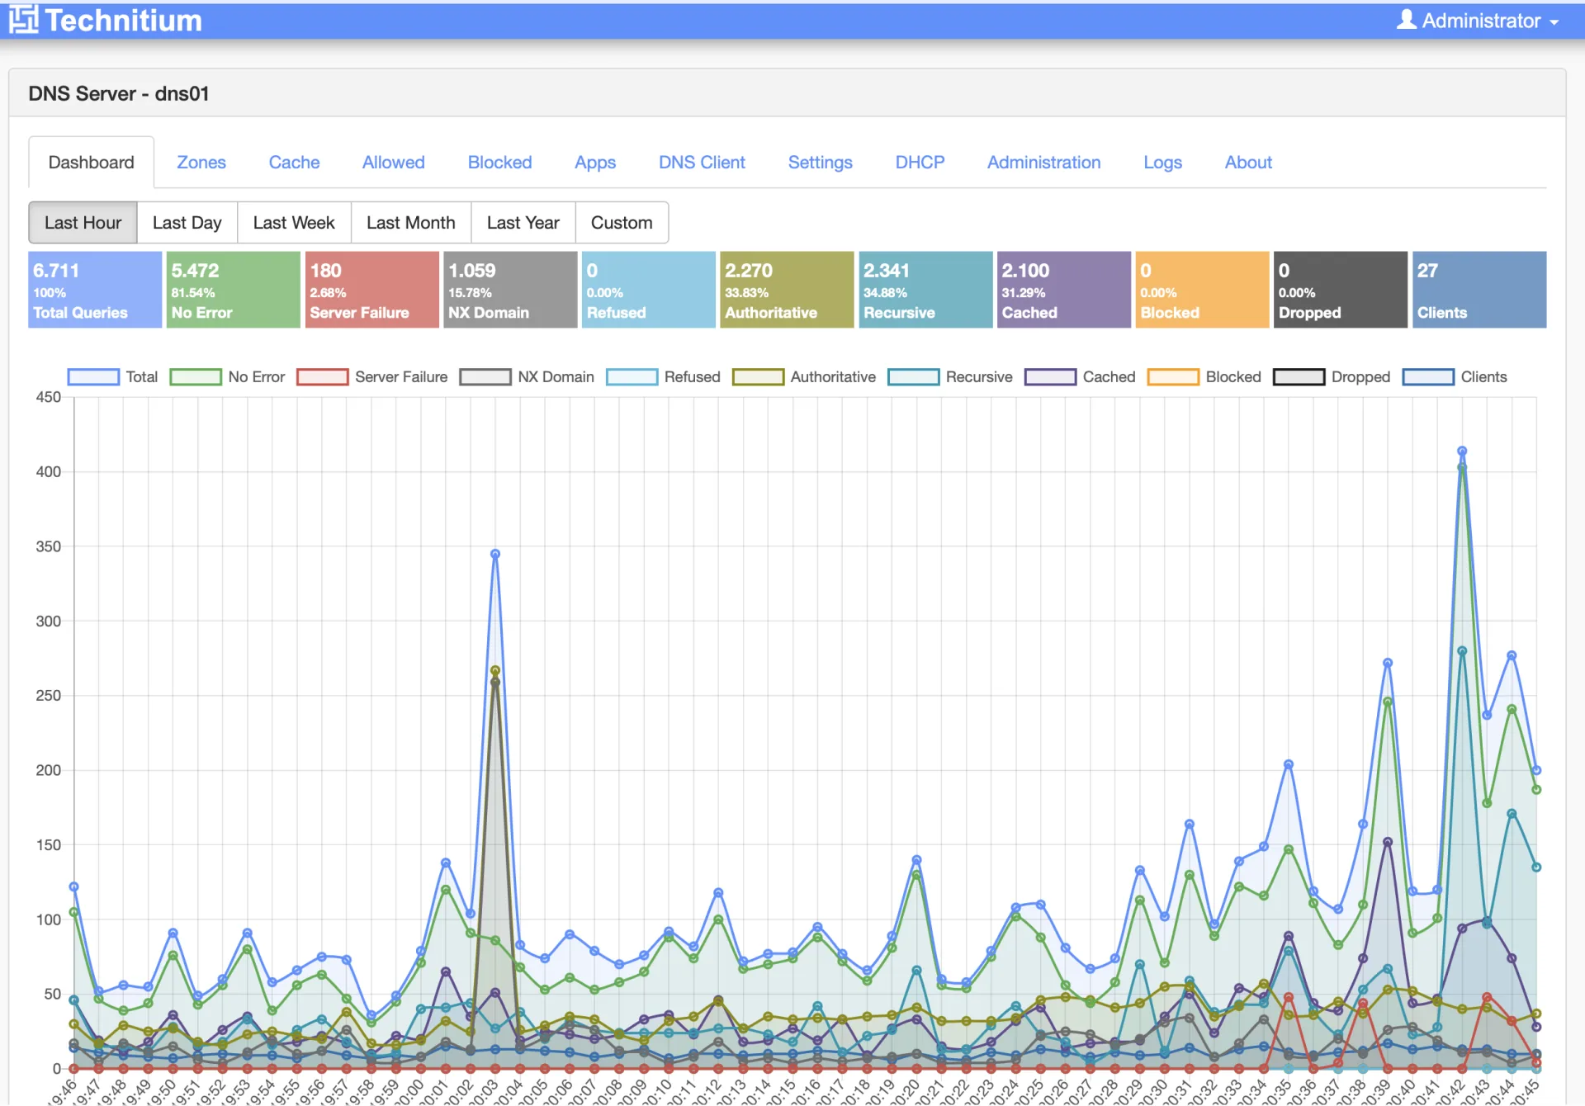Open the DNS Client tab
Viewport: 1585px width, 1106px height.
(x=702, y=163)
